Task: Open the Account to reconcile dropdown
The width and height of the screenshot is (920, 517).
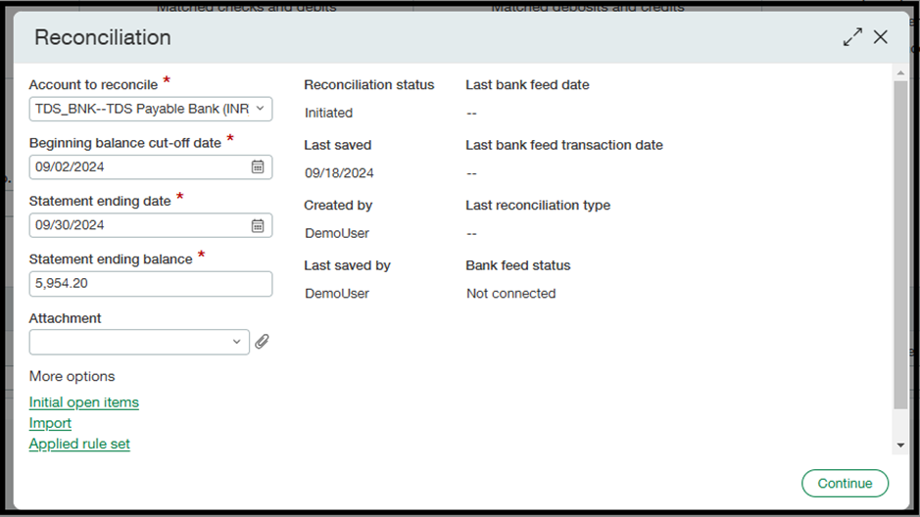Action: point(150,109)
